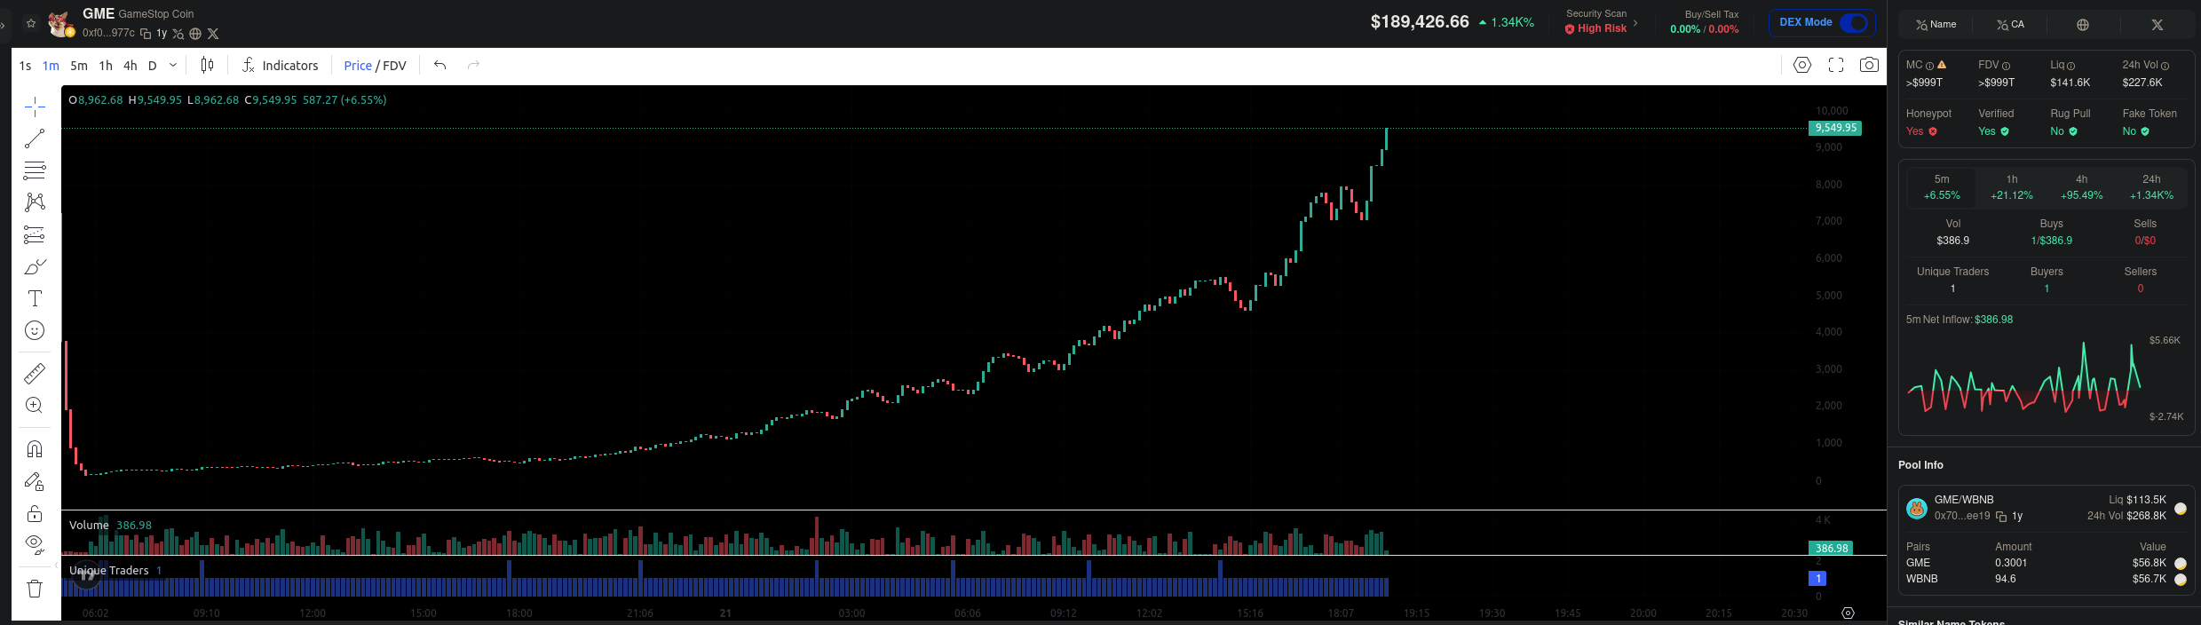
Task: Select the Text annotation tool
Action: click(x=35, y=298)
